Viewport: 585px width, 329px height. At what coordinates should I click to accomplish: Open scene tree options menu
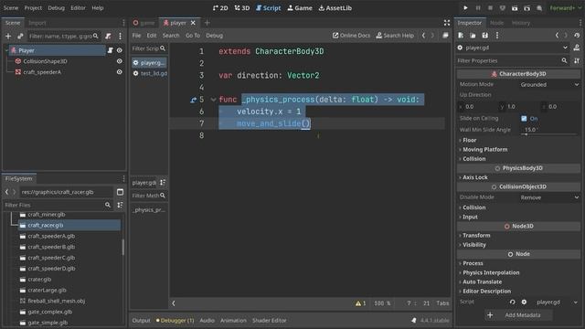point(120,37)
